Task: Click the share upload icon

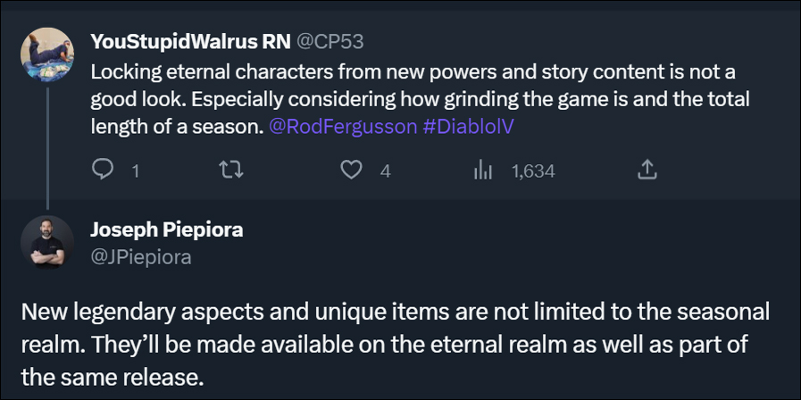Action: 648,170
